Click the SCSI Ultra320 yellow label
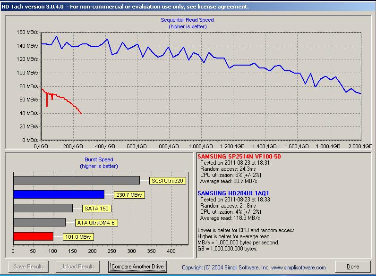 click(167, 180)
